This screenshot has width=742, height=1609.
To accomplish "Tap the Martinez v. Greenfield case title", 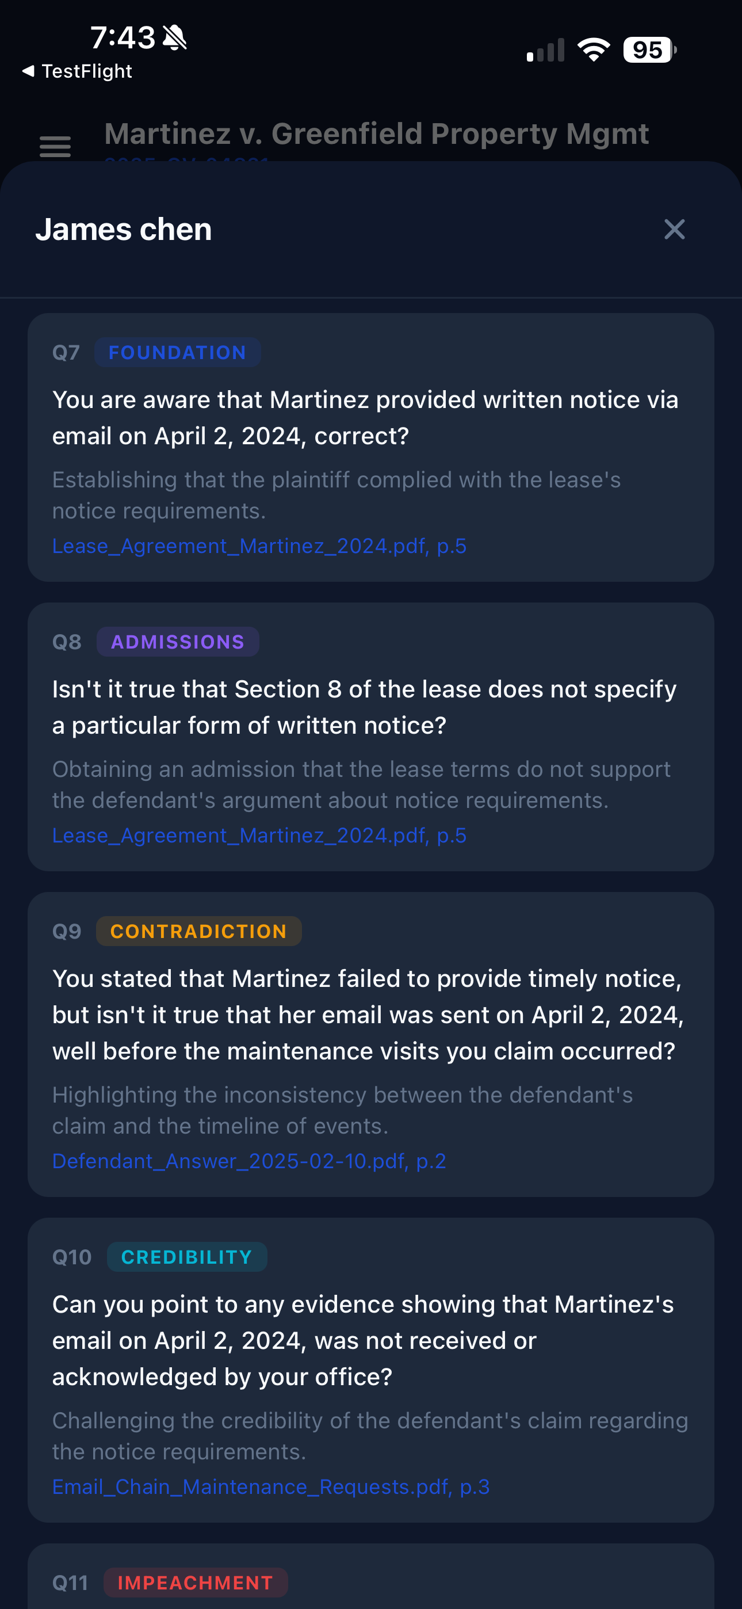I will 377,134.
